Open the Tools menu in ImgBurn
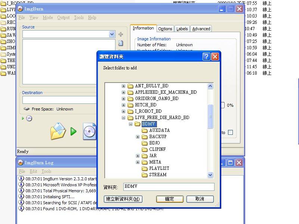 79,18
